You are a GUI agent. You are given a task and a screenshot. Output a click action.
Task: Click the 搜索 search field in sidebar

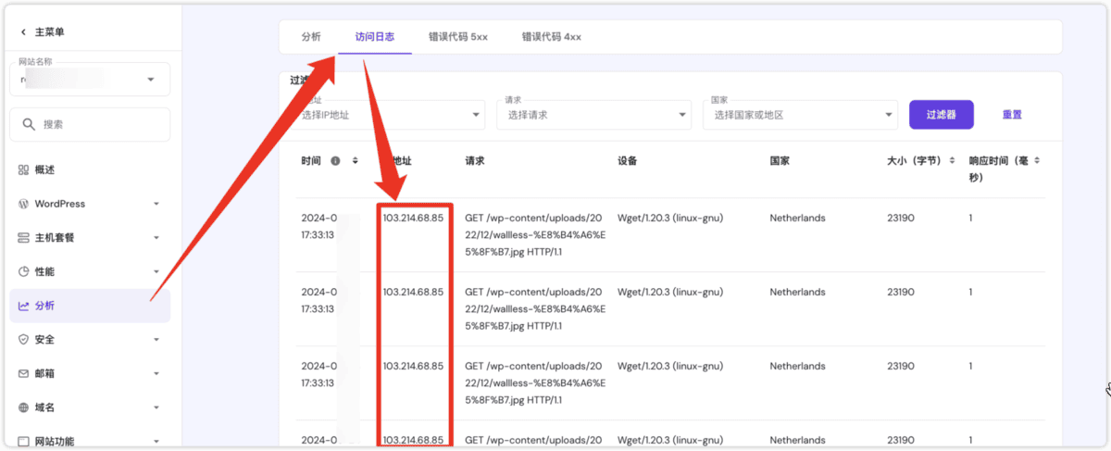pos(90,124)
